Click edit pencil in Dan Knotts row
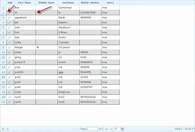The image size is (195, 132). [x=9, y=38]
